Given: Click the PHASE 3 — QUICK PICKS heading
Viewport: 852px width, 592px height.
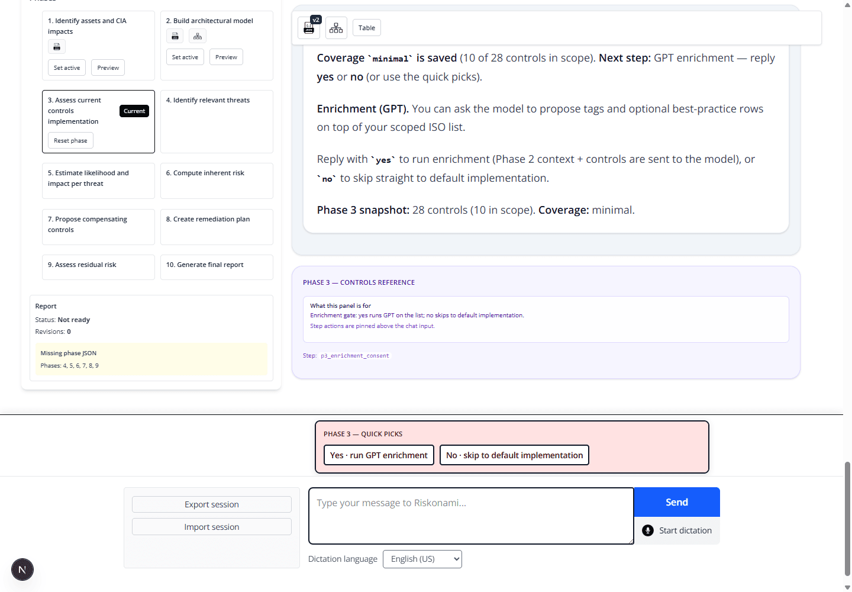Looking at the screenshot, I should pos(363,434).
